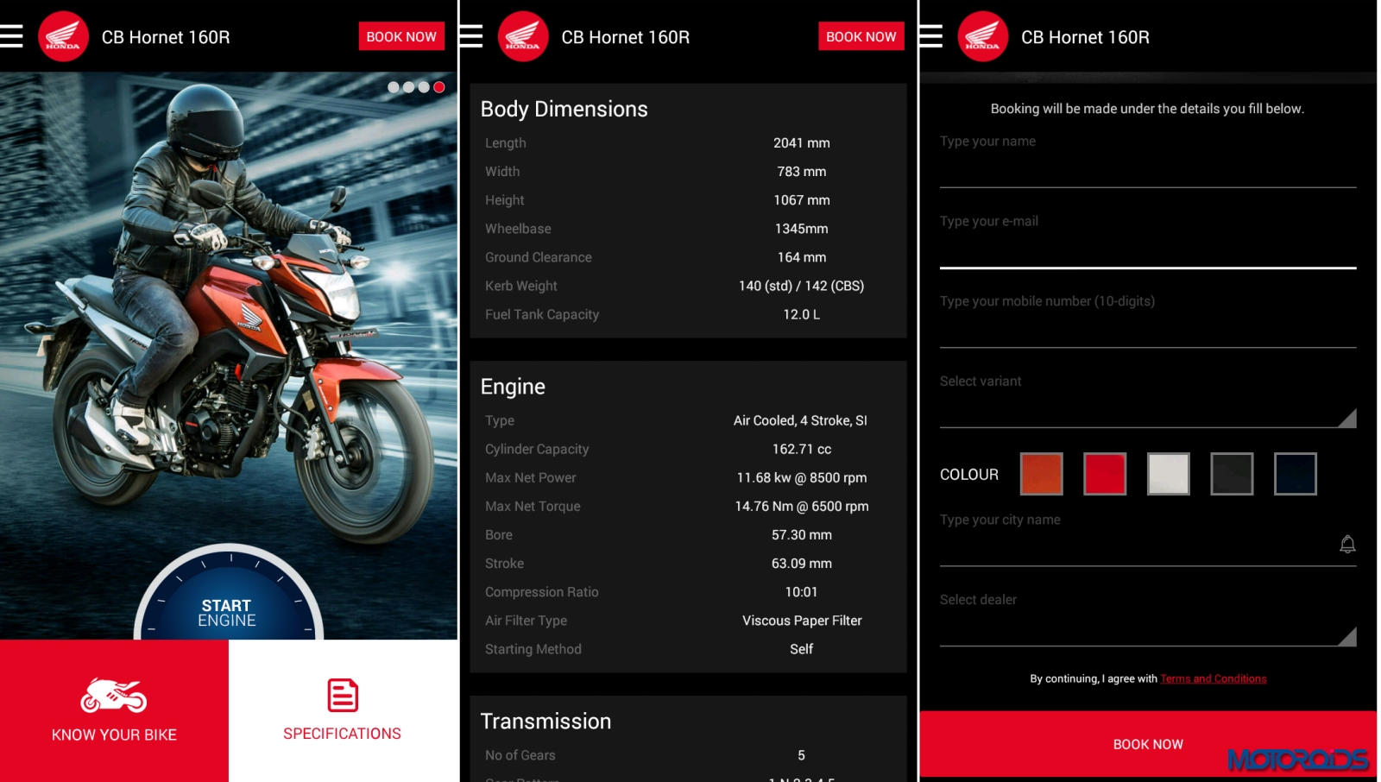Viewport: 1381px width, 782px height.
Task: Tap the motorcycle icon above Know Your Bike
Action: (114, 696)
